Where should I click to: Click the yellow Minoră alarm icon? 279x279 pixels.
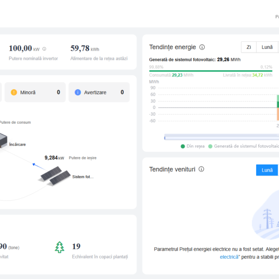[13, 93]
